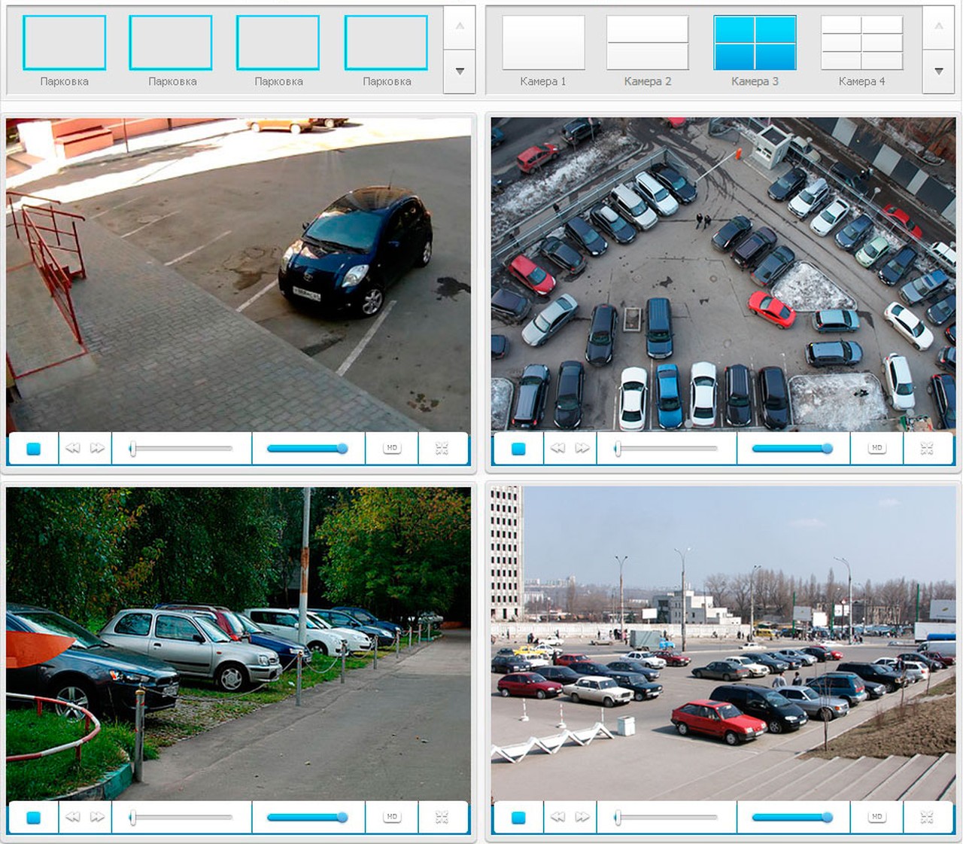Toggle HD on the bottom-left camera view
Viewport: 963px width, 844px height.
[392, 817]
